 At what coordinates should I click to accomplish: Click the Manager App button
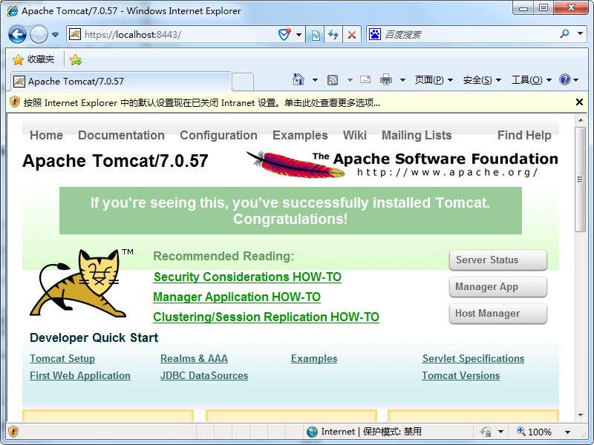tap(498, 287)
